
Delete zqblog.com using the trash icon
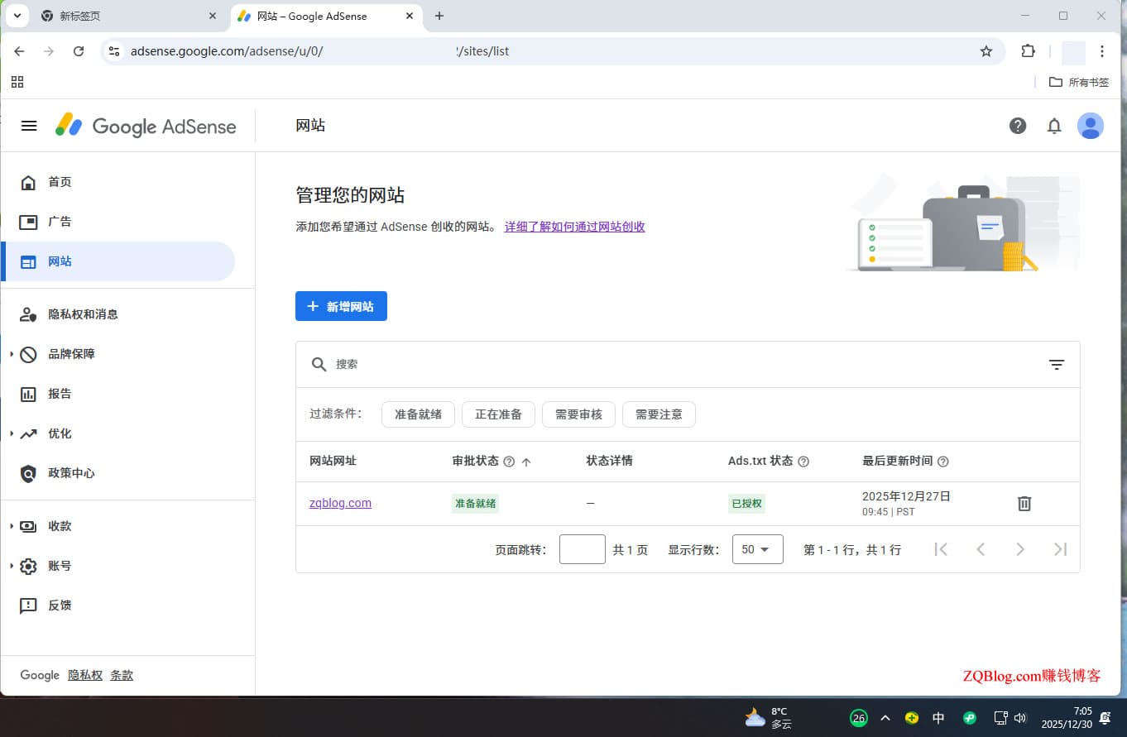tap(1024, 503)
